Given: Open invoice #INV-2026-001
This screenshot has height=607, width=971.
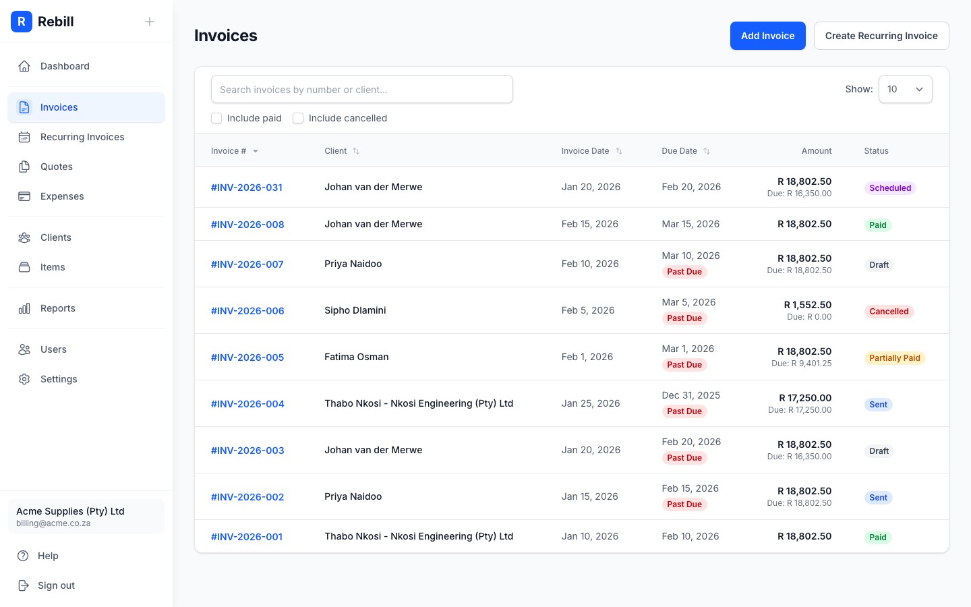Looking at the screenshot, I should point(246,536).
